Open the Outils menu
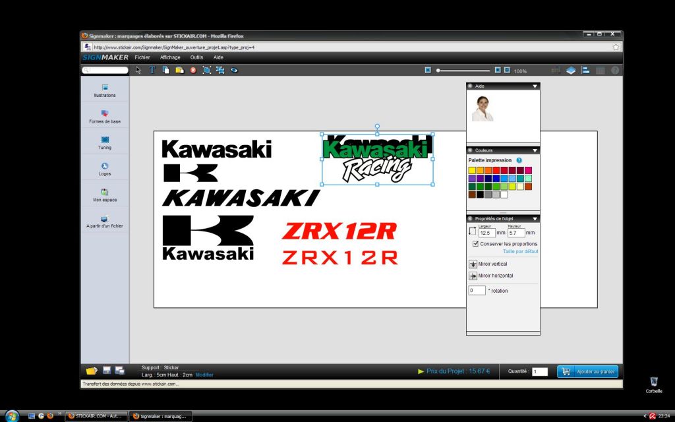 point(196,57)
